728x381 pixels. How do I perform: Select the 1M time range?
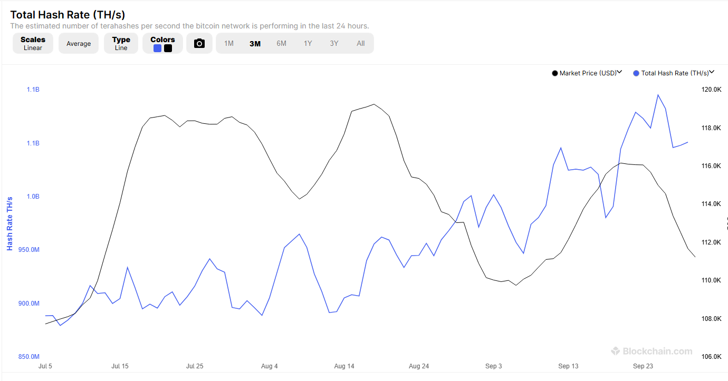coord(229,44)
